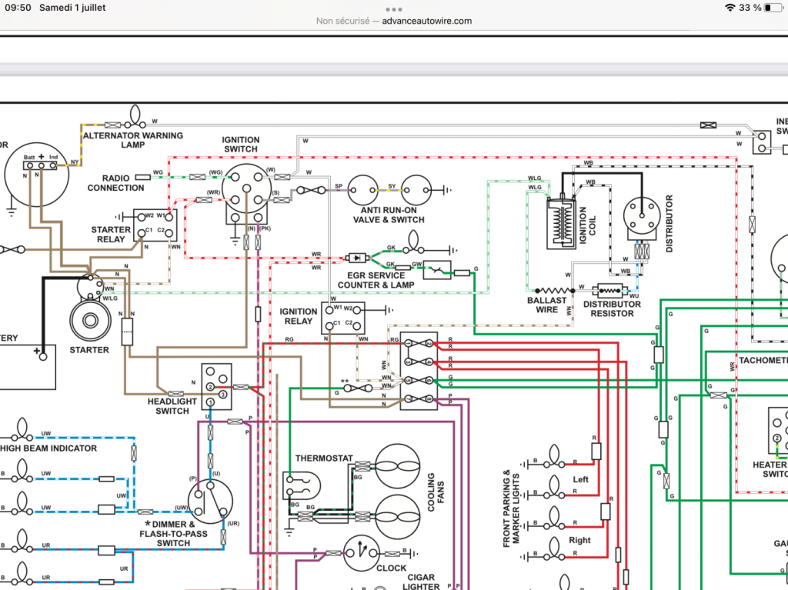The height and width of the screenshot is (590, 788).
Task: Click the EGR service counter diode symbol
Action: click(358, 258)
